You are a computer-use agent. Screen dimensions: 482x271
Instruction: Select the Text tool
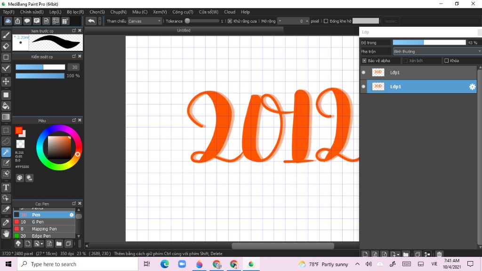tap(6, 187)
